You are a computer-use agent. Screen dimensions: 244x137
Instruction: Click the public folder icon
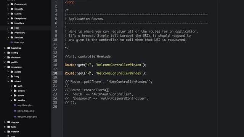coord(9,62)
